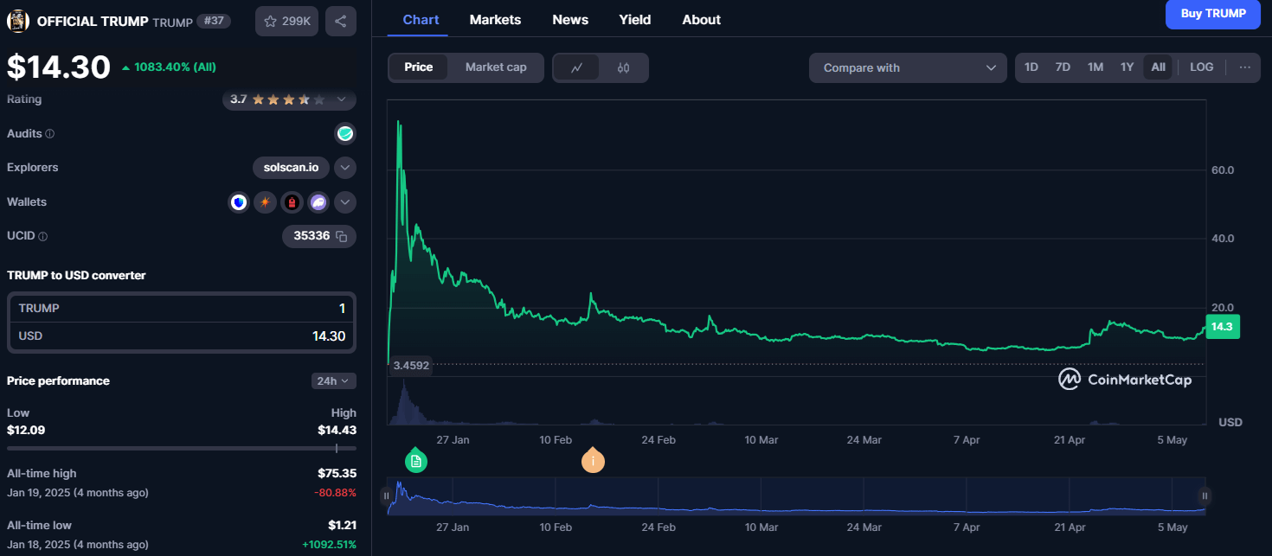Select the Price chart toggle

(x=419, y=67)
